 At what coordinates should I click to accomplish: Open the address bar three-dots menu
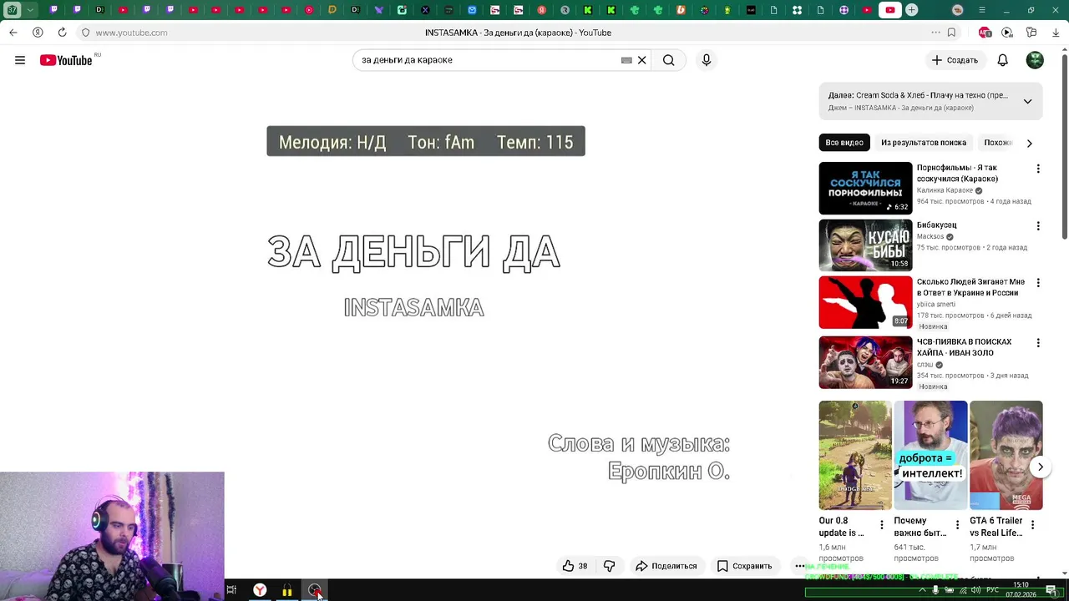[935, 33]
